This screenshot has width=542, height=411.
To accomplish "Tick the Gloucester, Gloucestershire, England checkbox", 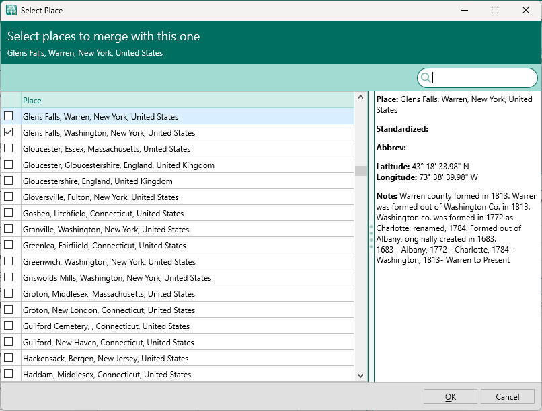I will tap(9, 165).
